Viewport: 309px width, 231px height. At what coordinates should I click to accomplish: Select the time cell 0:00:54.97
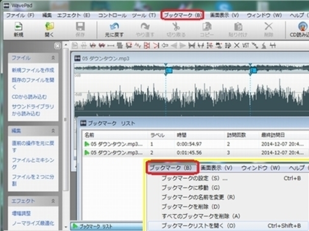click(x=189, y=144)
